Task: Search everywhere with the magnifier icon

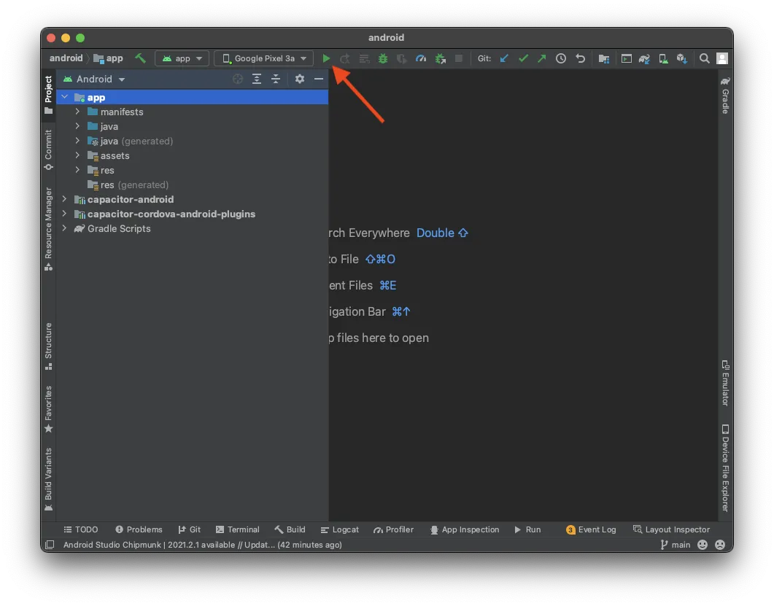Action: click(704, 58)
